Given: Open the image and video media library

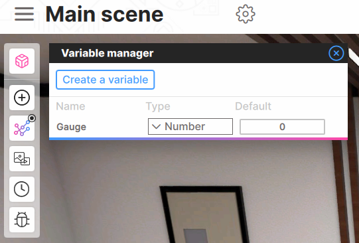Looking at the screenshot, I should point(22,159).
